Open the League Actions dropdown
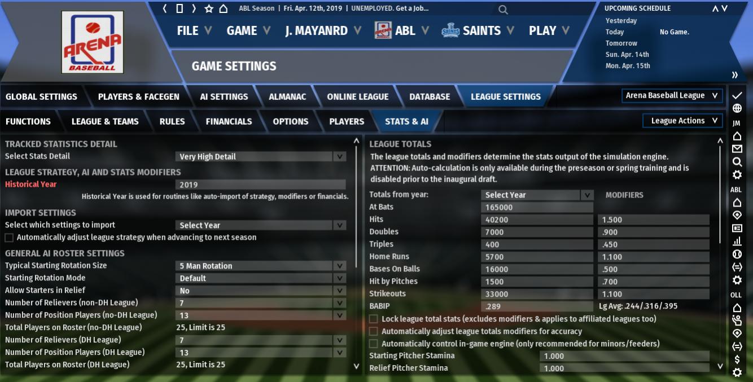 (682, 121)
